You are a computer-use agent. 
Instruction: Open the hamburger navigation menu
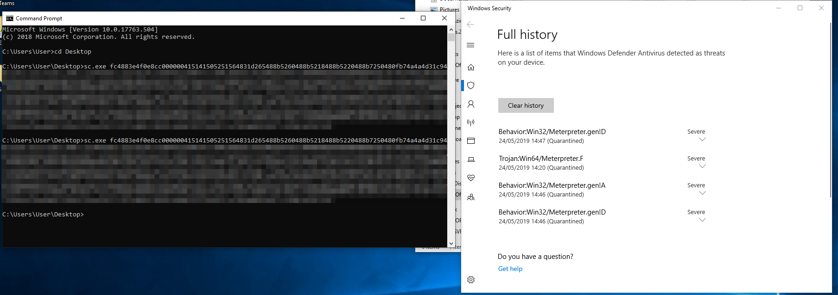coord(470,45)
